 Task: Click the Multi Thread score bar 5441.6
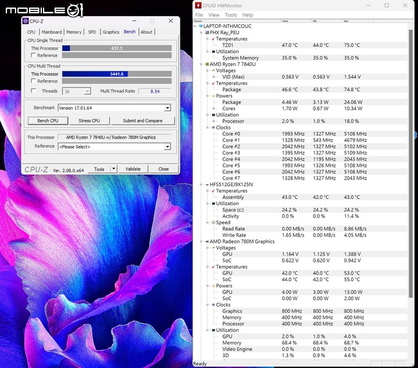tap(117, 74)
